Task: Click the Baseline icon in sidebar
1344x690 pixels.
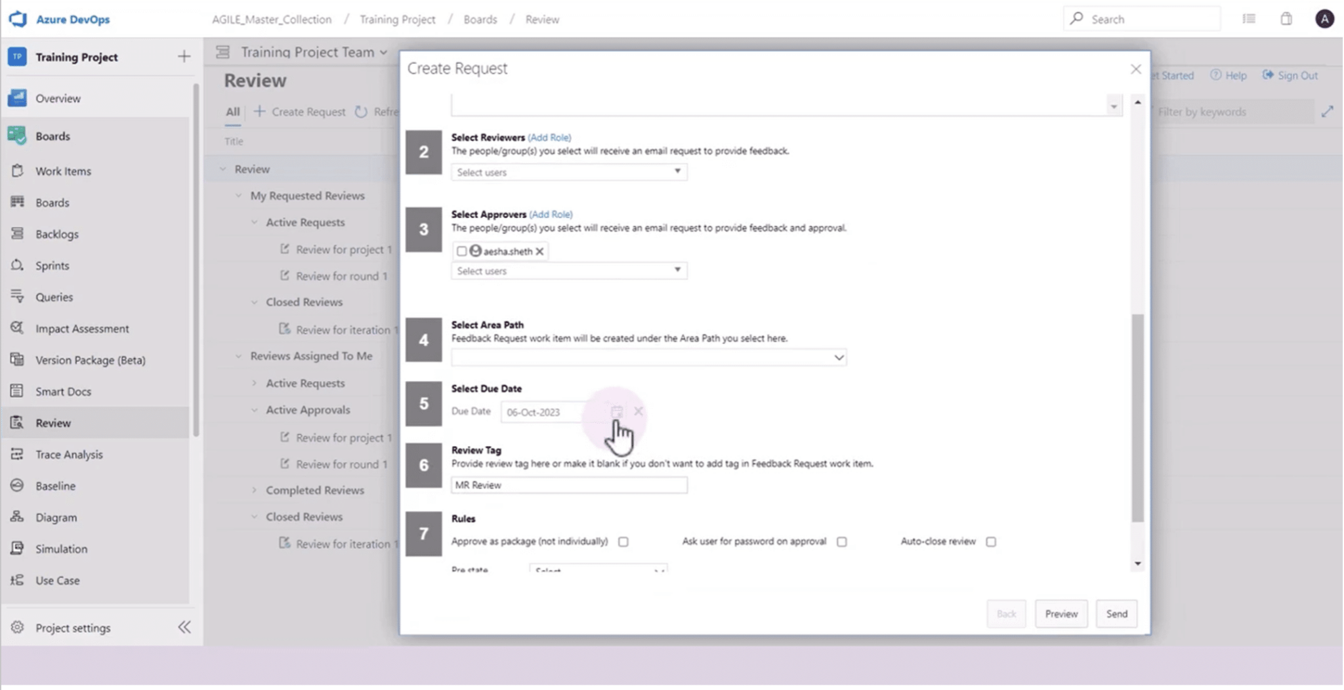Action: [x=17, y=485]
